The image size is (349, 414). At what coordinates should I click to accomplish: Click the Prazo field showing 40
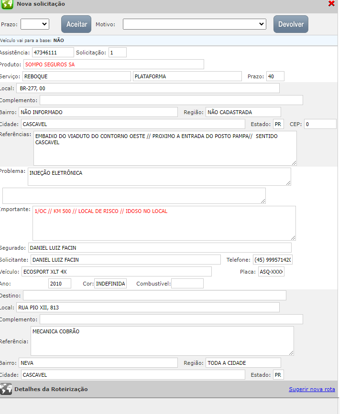pyautogui.click(x=275, y=76)
